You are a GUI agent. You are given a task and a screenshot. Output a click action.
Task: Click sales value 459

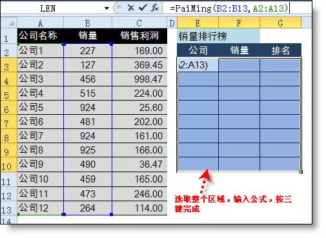(x=88, y=179)
